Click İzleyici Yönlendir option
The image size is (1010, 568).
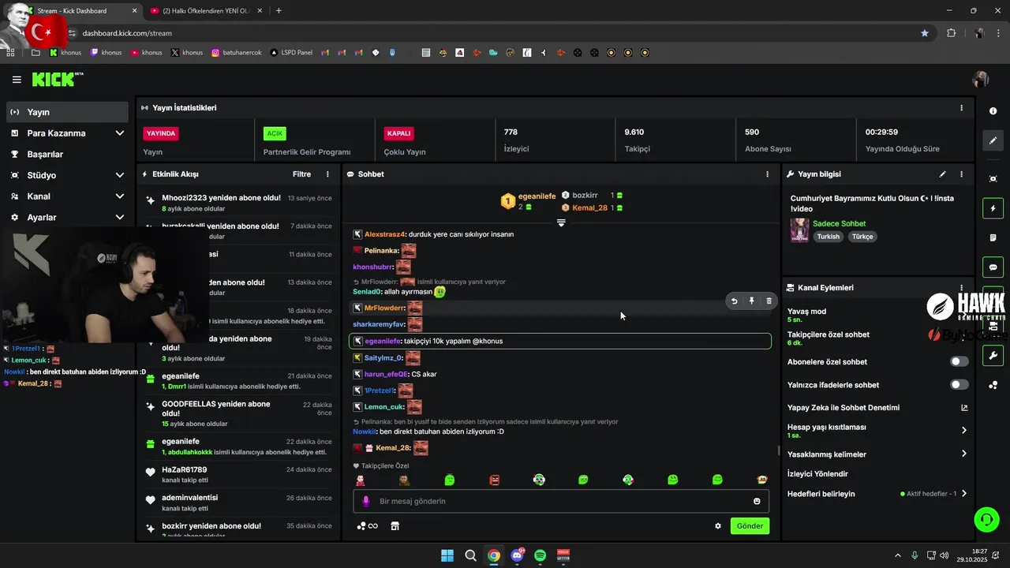tap(817, 474)
